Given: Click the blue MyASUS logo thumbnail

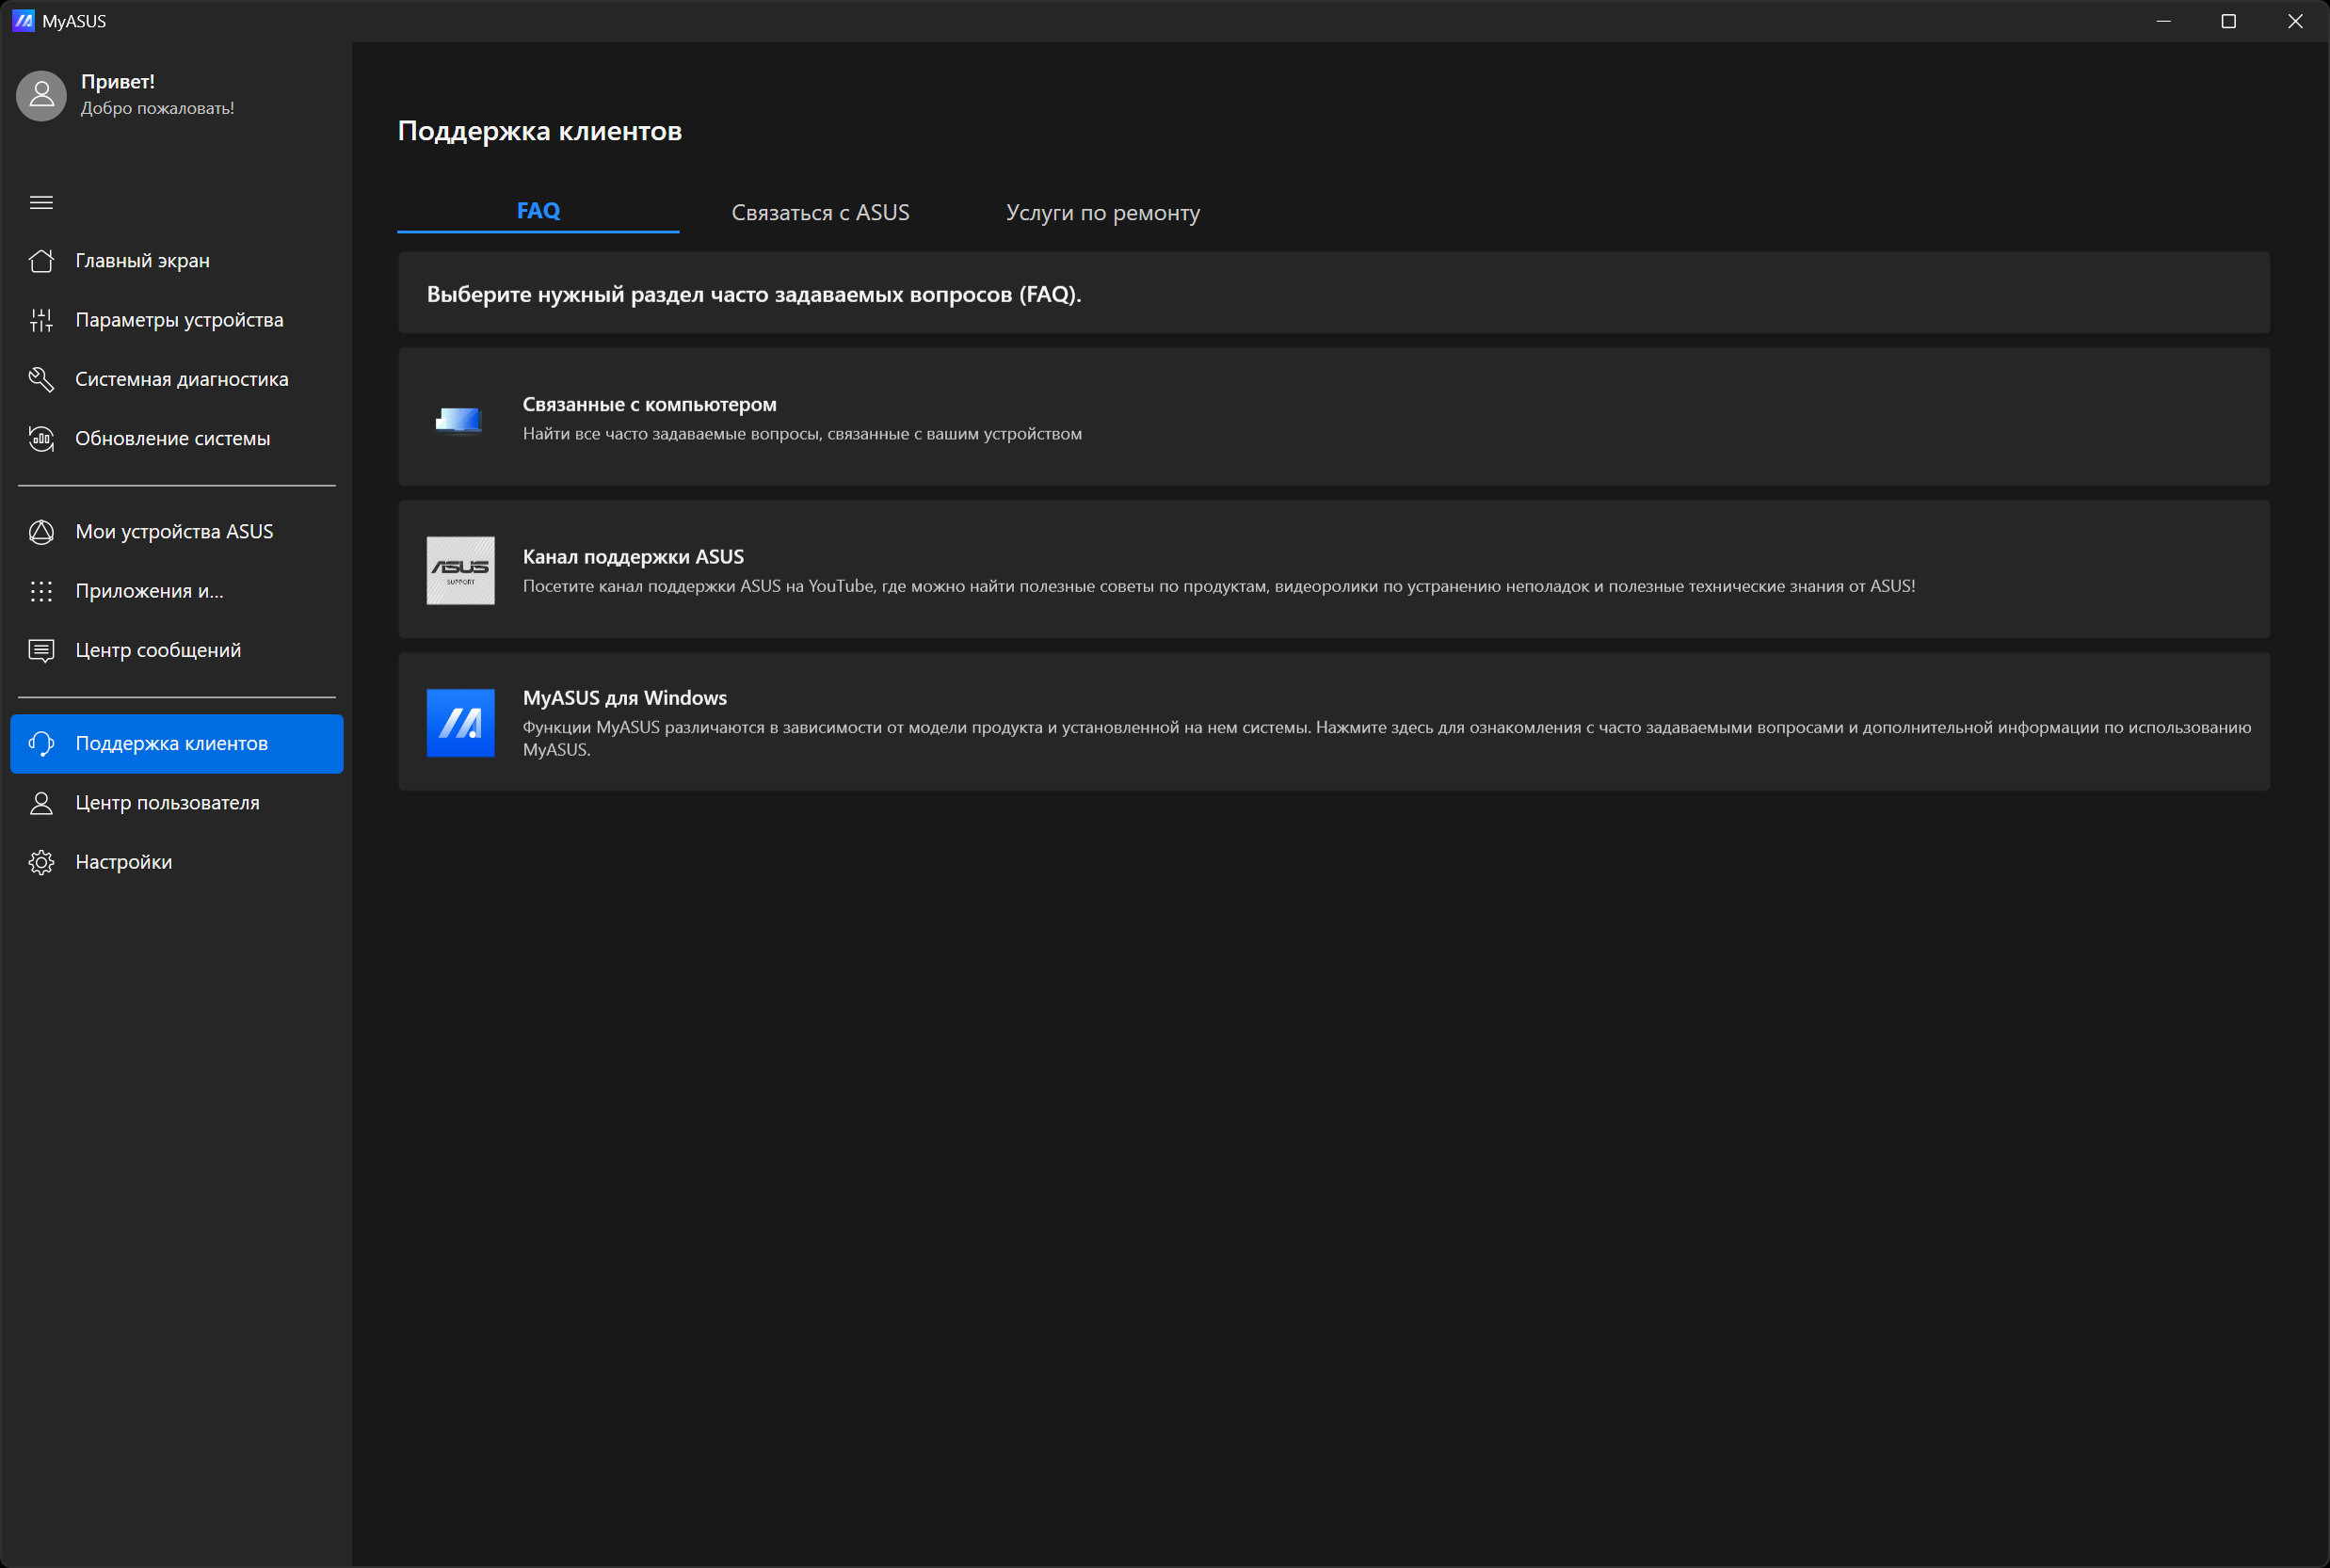Looking at the screenshot, I should [x=460, y=722].
